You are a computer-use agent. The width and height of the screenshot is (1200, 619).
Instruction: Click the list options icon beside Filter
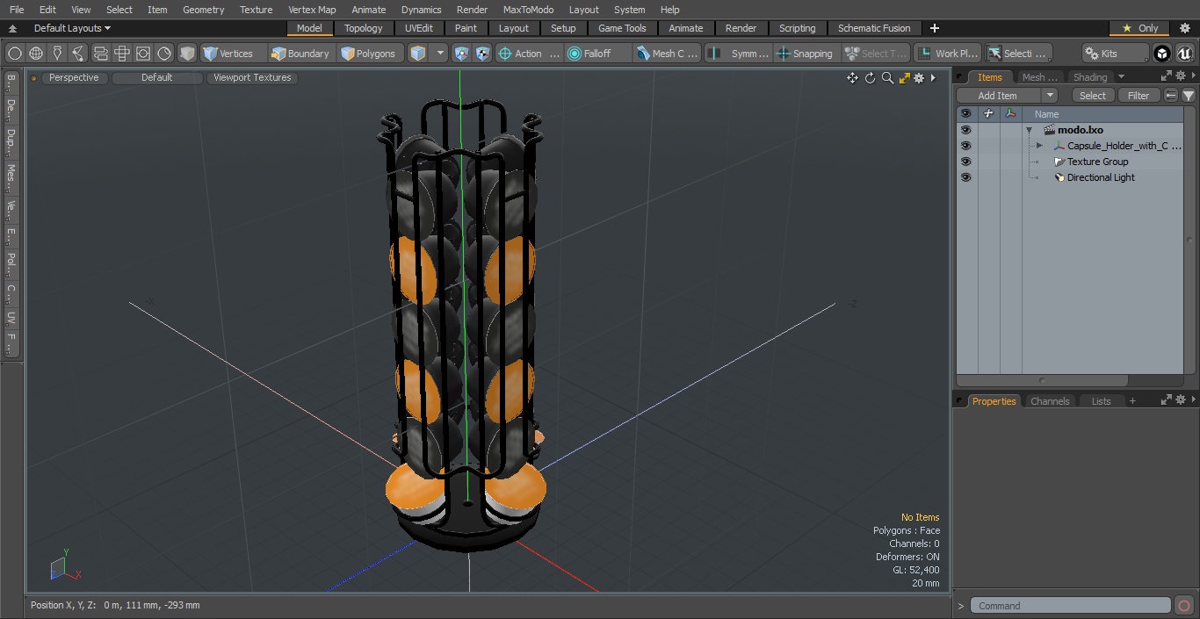(1171, 96)
